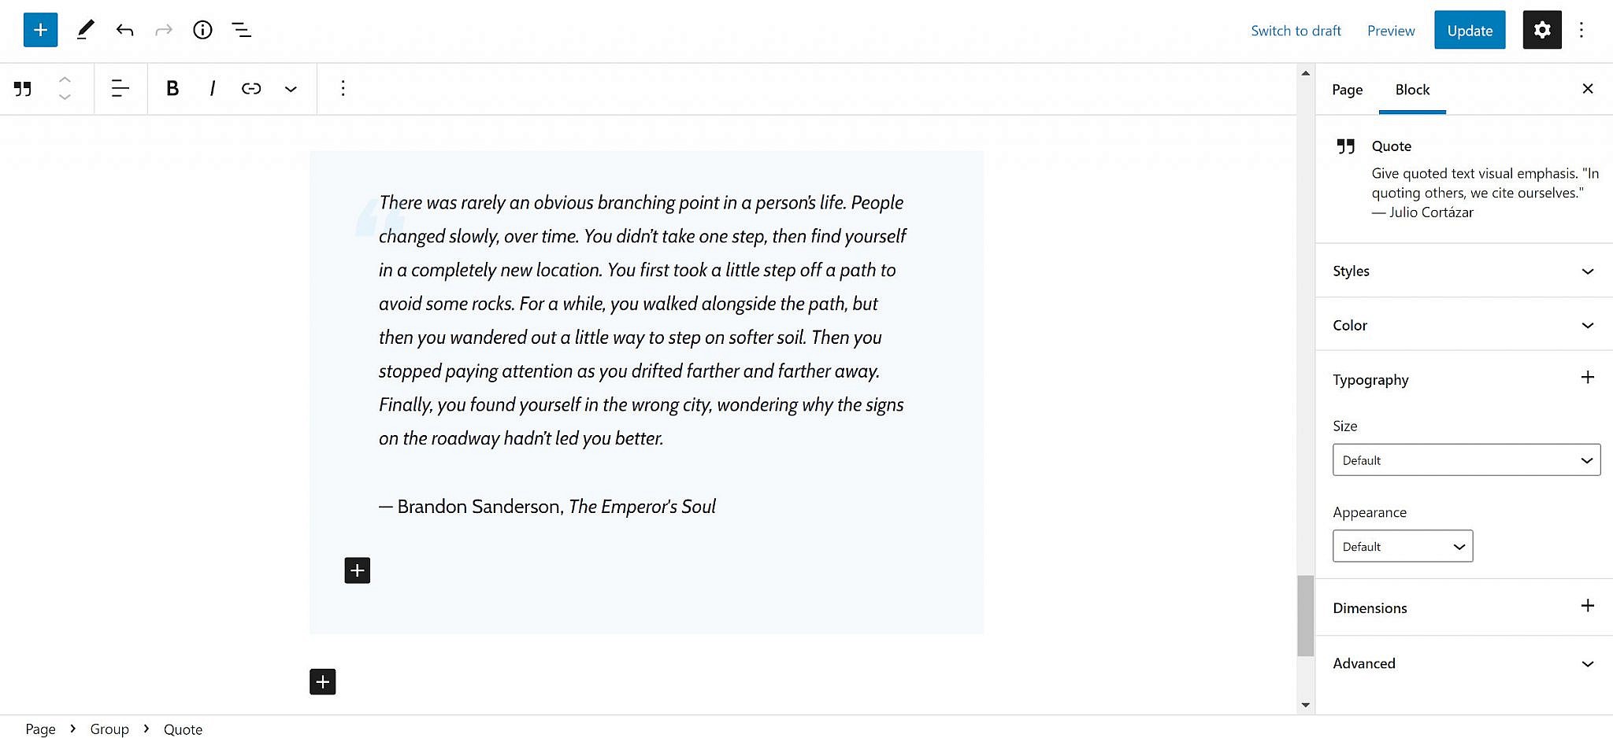Open the List View outline
The width and height of the screenshot is (1613, 738).
point(241,31)
